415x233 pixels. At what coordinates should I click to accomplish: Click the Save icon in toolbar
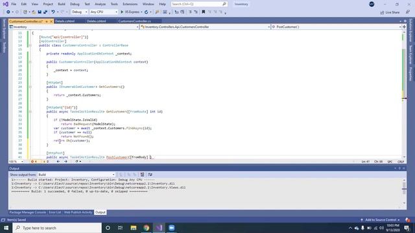[x=40, y=12]
